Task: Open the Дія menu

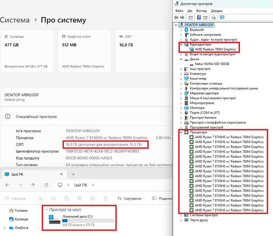Action: coord(190,11)
